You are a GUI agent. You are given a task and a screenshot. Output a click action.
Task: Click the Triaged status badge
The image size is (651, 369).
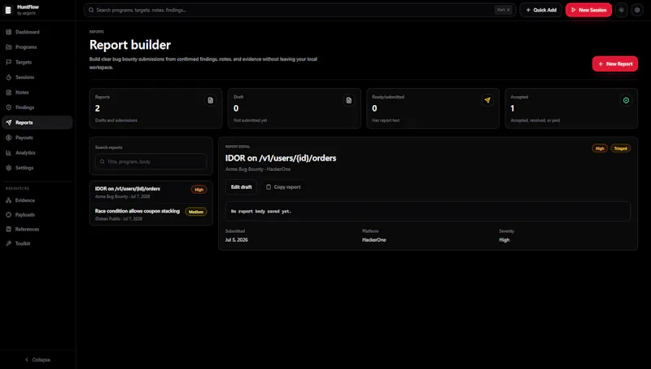(621, 148)
